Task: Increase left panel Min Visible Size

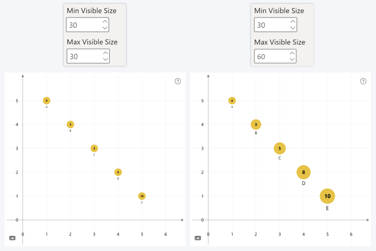Action: [105, 22]
